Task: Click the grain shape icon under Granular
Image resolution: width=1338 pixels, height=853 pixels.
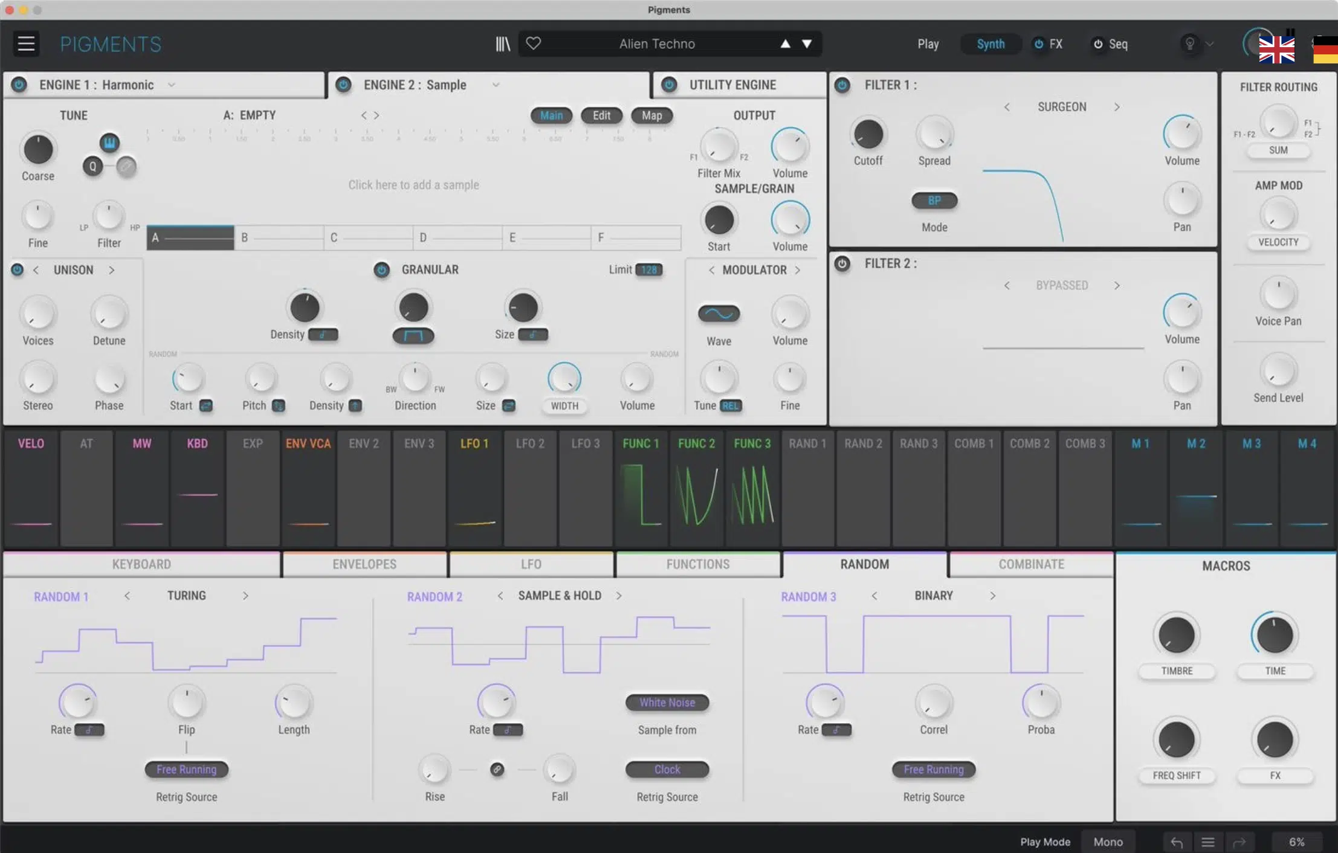Action: coord(413,336)
